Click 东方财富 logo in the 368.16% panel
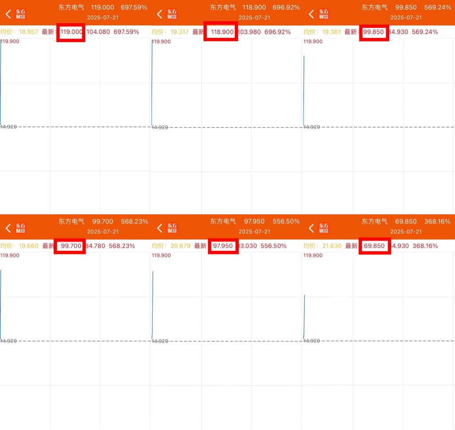455x430 pixels. pos(323,228)
